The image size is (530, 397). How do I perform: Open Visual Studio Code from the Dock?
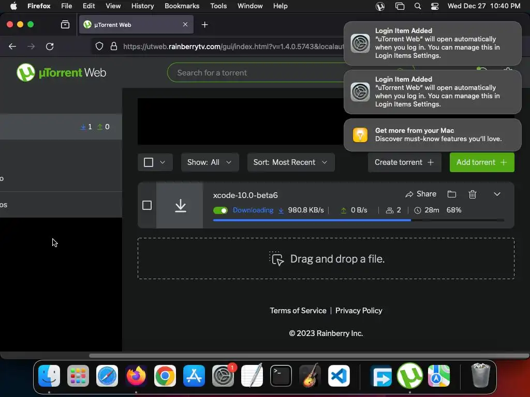pos(338,376)
